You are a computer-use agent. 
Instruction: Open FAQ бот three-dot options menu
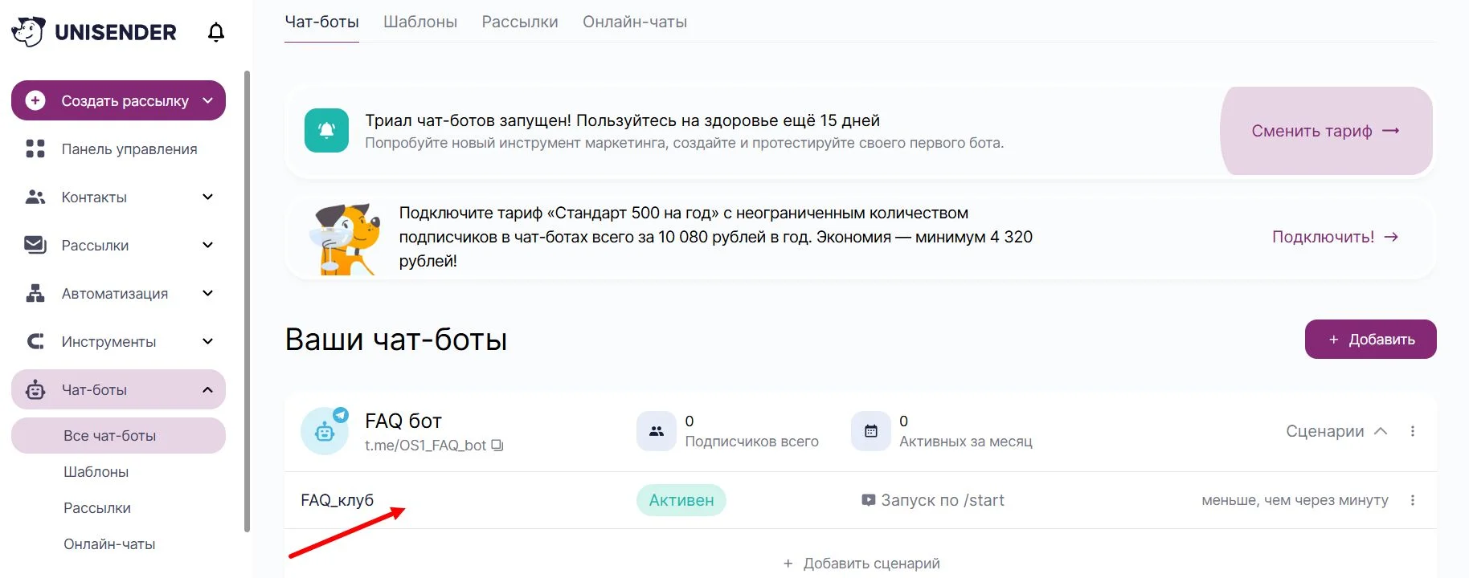pyautogui.click(x=1412, y=431)
